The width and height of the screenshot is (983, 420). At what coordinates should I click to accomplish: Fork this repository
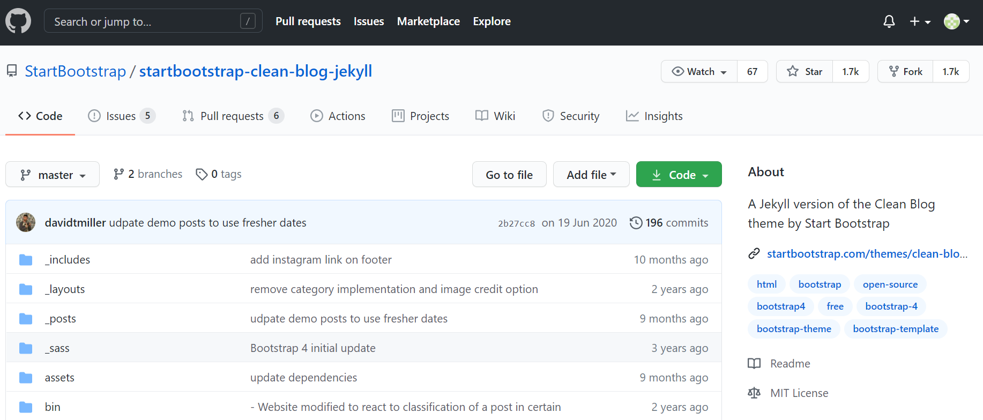905,71
